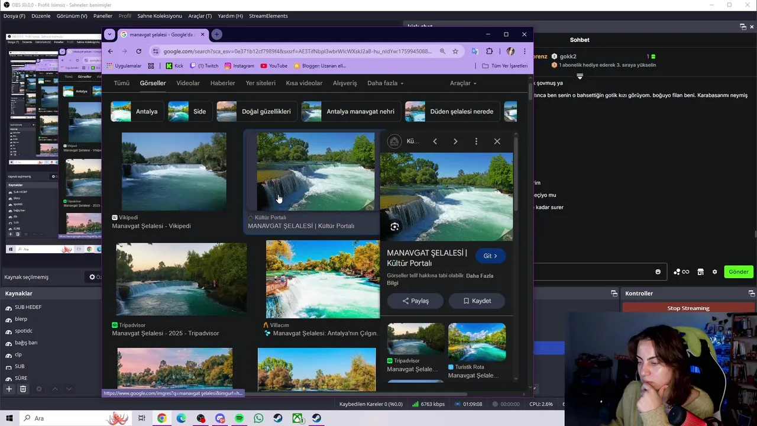The image size is (757, 426).
Task: Select the Doğal güzellikleri suggestion chip
Action: click(257, 111)
